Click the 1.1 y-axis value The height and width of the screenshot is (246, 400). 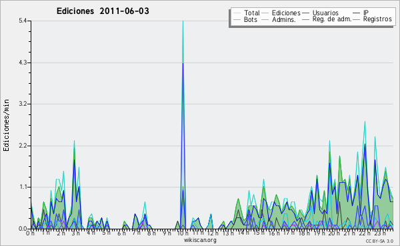coord(23,187)
